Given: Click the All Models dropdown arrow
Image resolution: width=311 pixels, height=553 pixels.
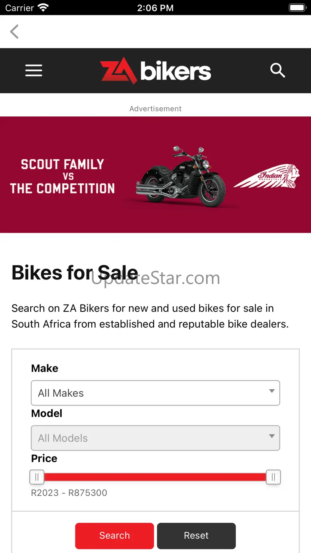Looking at the screenshot, I should click(272, 437).
